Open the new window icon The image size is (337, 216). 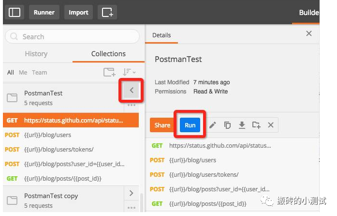click(x=107, y=12)
